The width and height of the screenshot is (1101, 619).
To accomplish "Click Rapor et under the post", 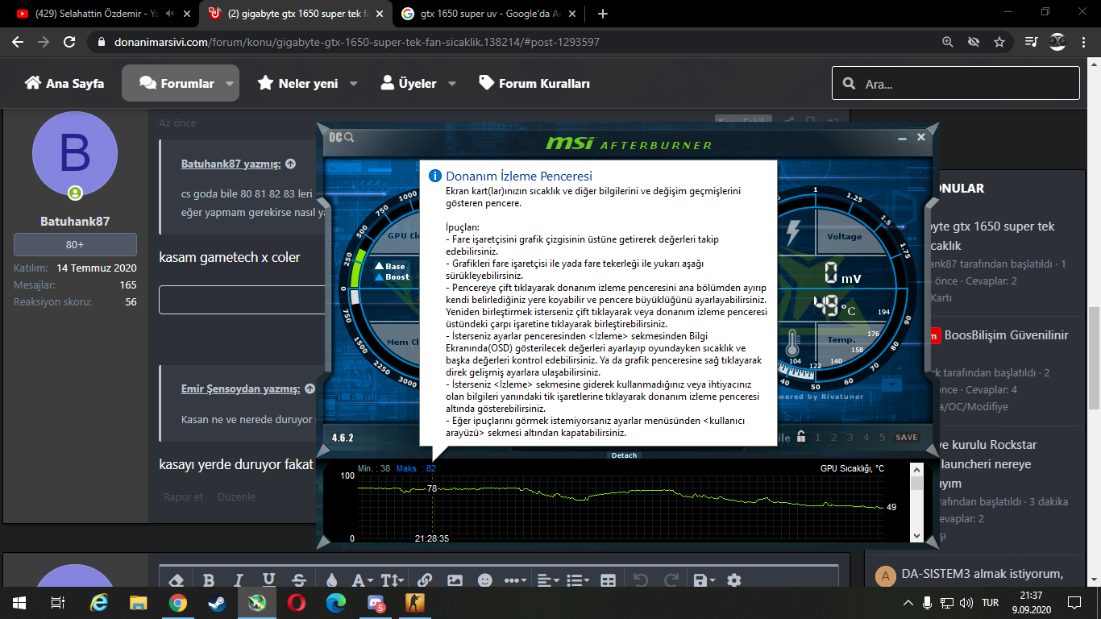I will pyautogui.click(x=184, y=496).
